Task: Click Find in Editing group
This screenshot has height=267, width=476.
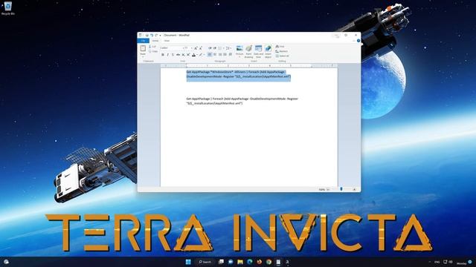Action: [x=280, y=47]
